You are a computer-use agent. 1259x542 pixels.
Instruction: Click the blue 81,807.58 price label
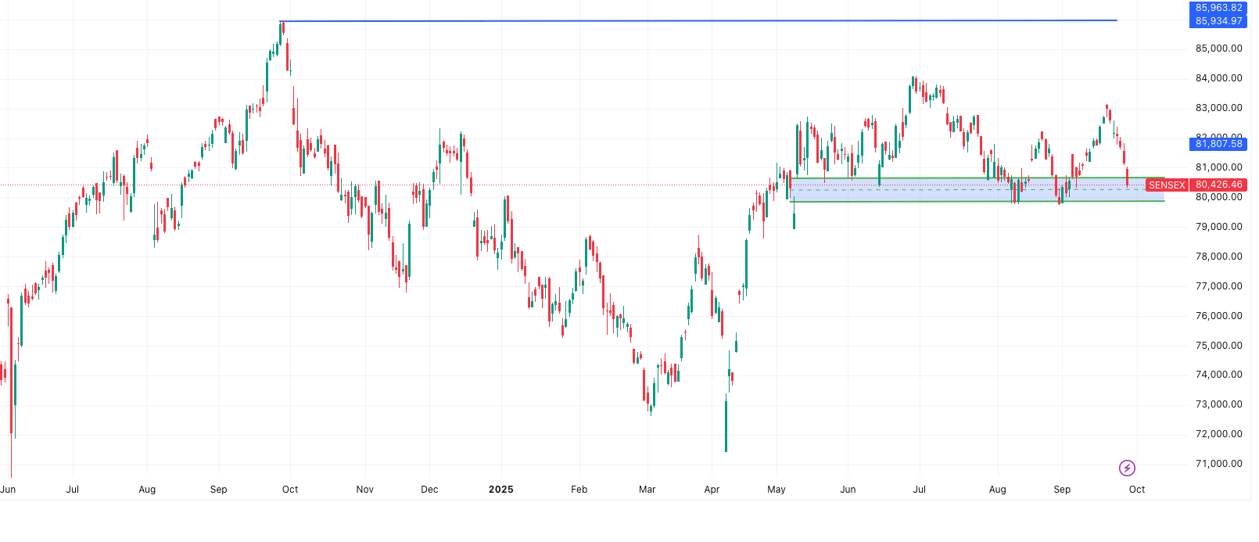[x=1218, y=144]
